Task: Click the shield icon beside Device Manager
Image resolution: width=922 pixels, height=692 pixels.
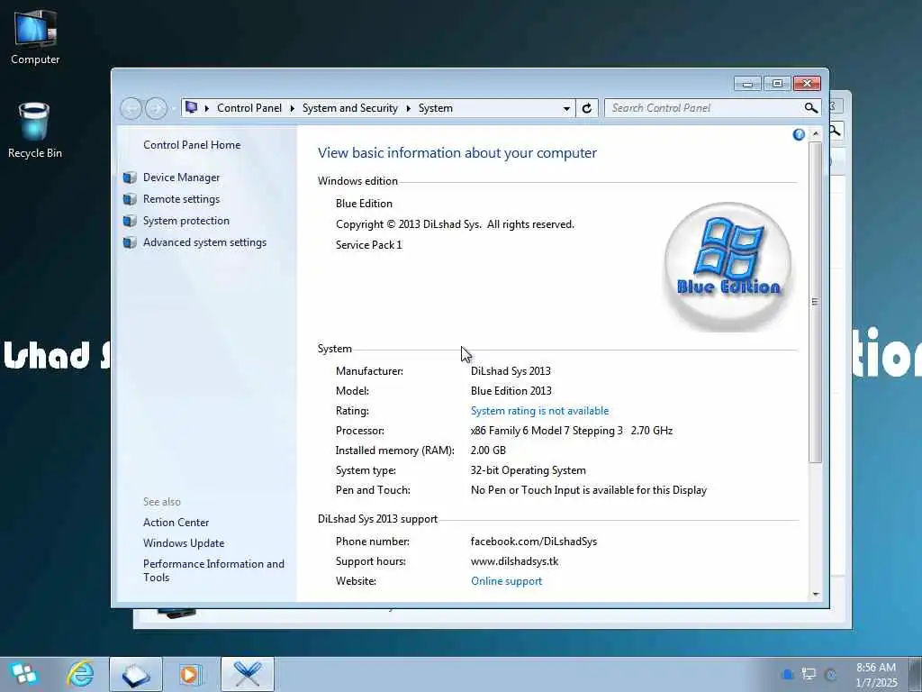Action: (130, 178)
